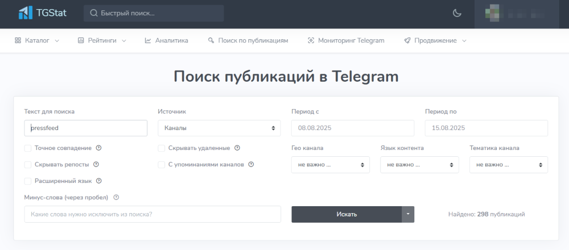The height and width of the screenshot is (250, 569).
Task: Enable the Расширенный язык checkbox
Action: [27, 181]
